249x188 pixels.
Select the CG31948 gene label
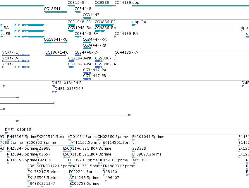click(x=76, y=3)
